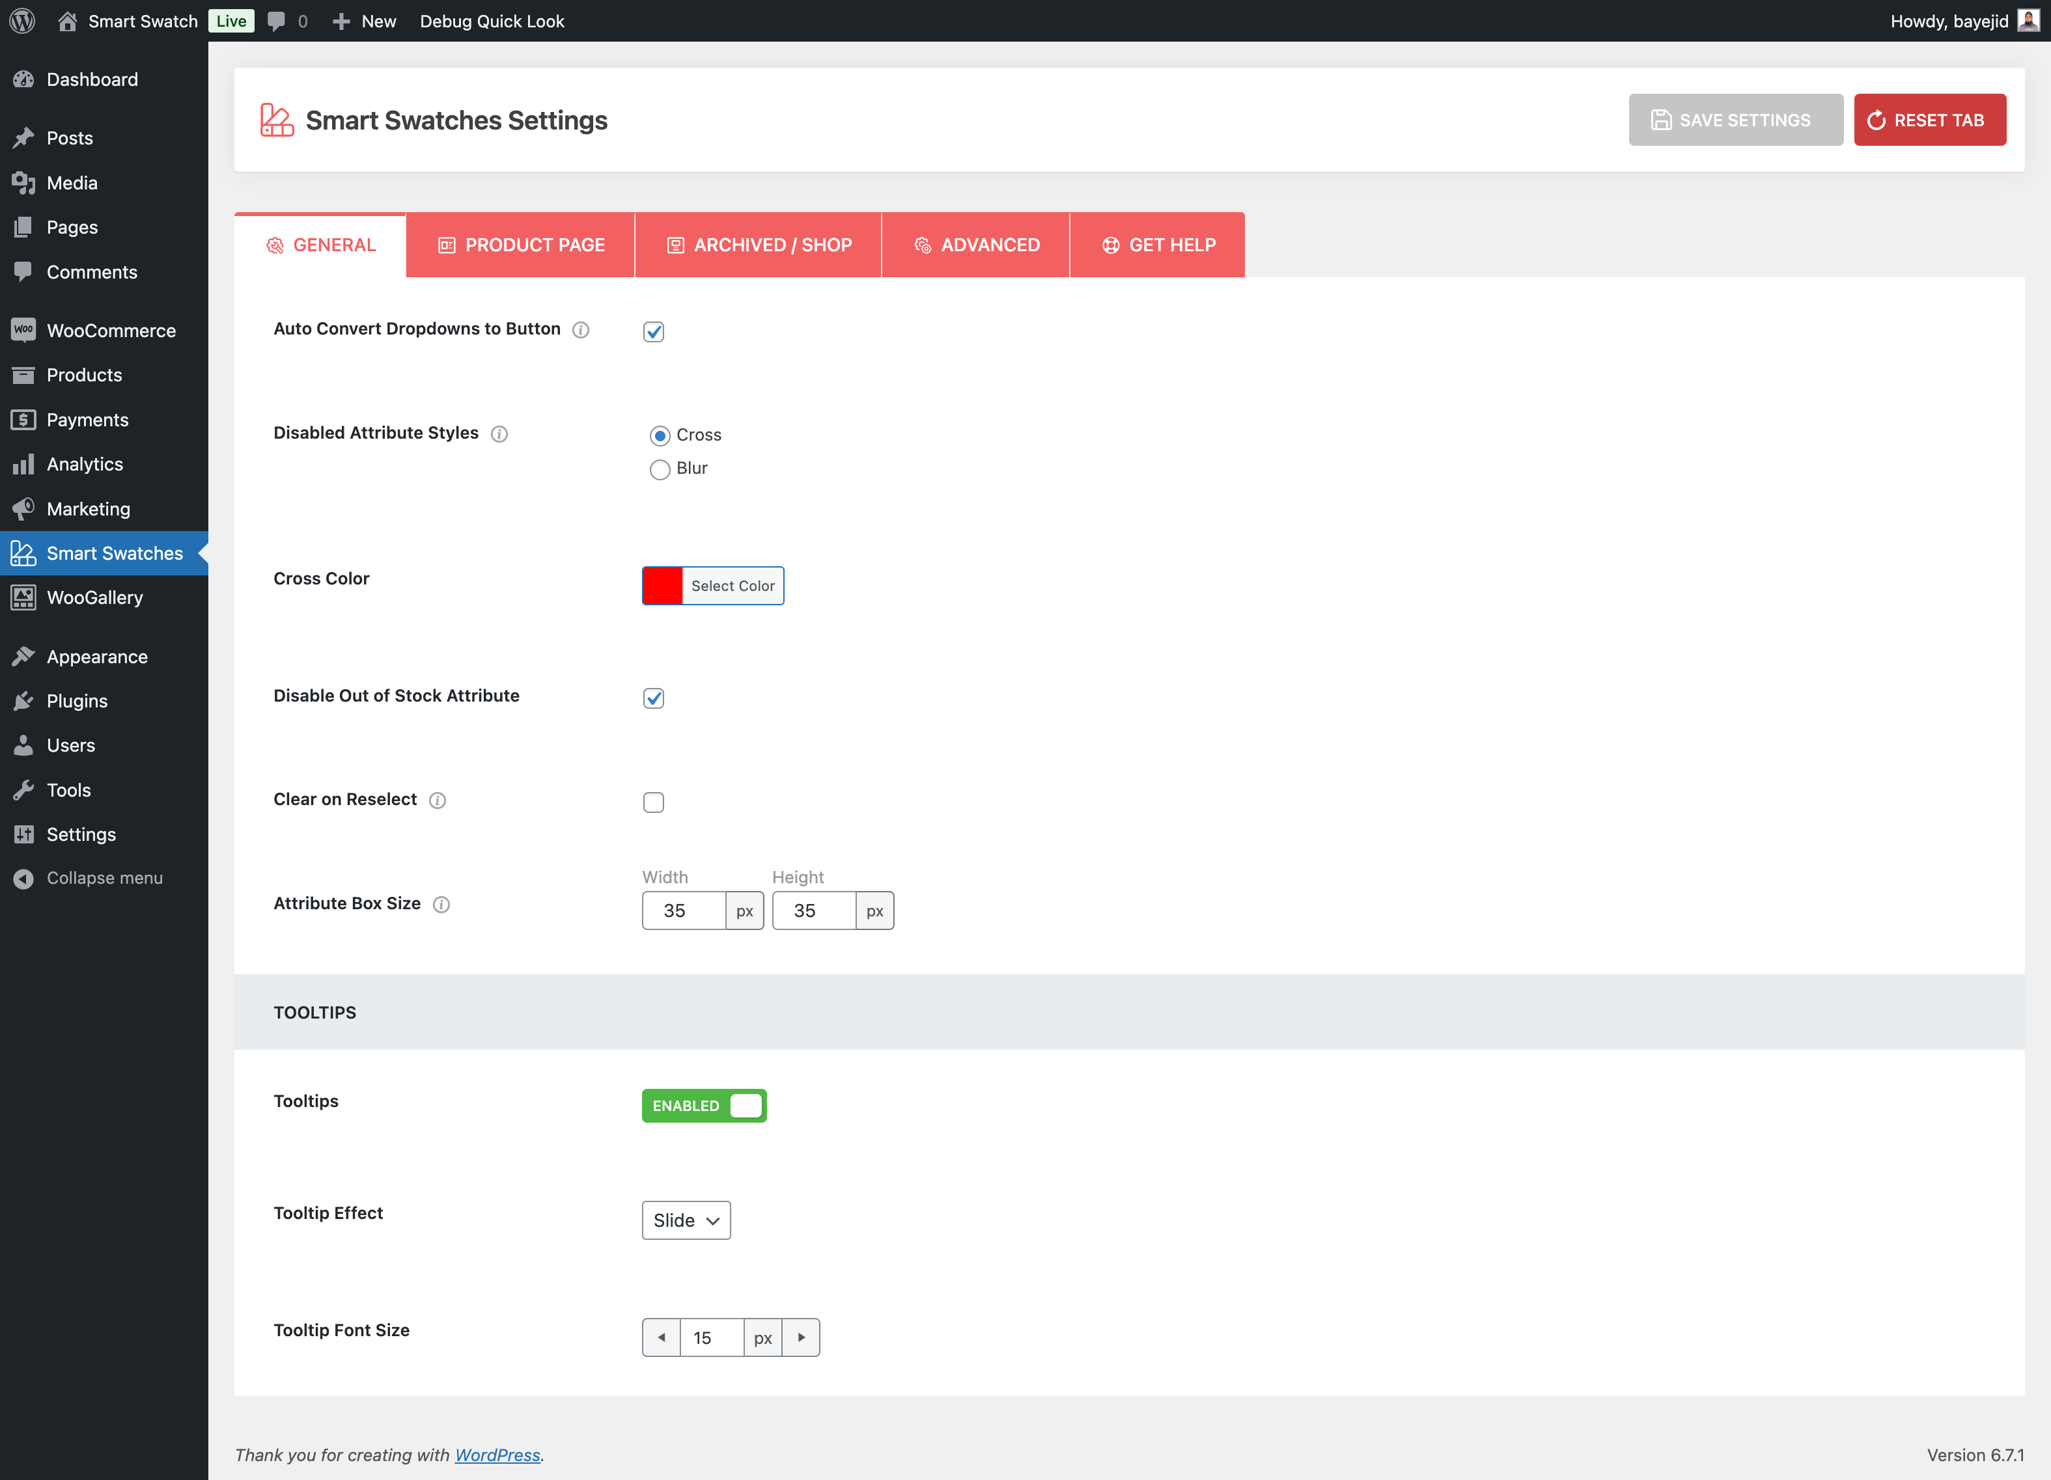Increase Tooltip Font Size with right arrow
The image size is (2051, 1480).
coord(802,1337)
